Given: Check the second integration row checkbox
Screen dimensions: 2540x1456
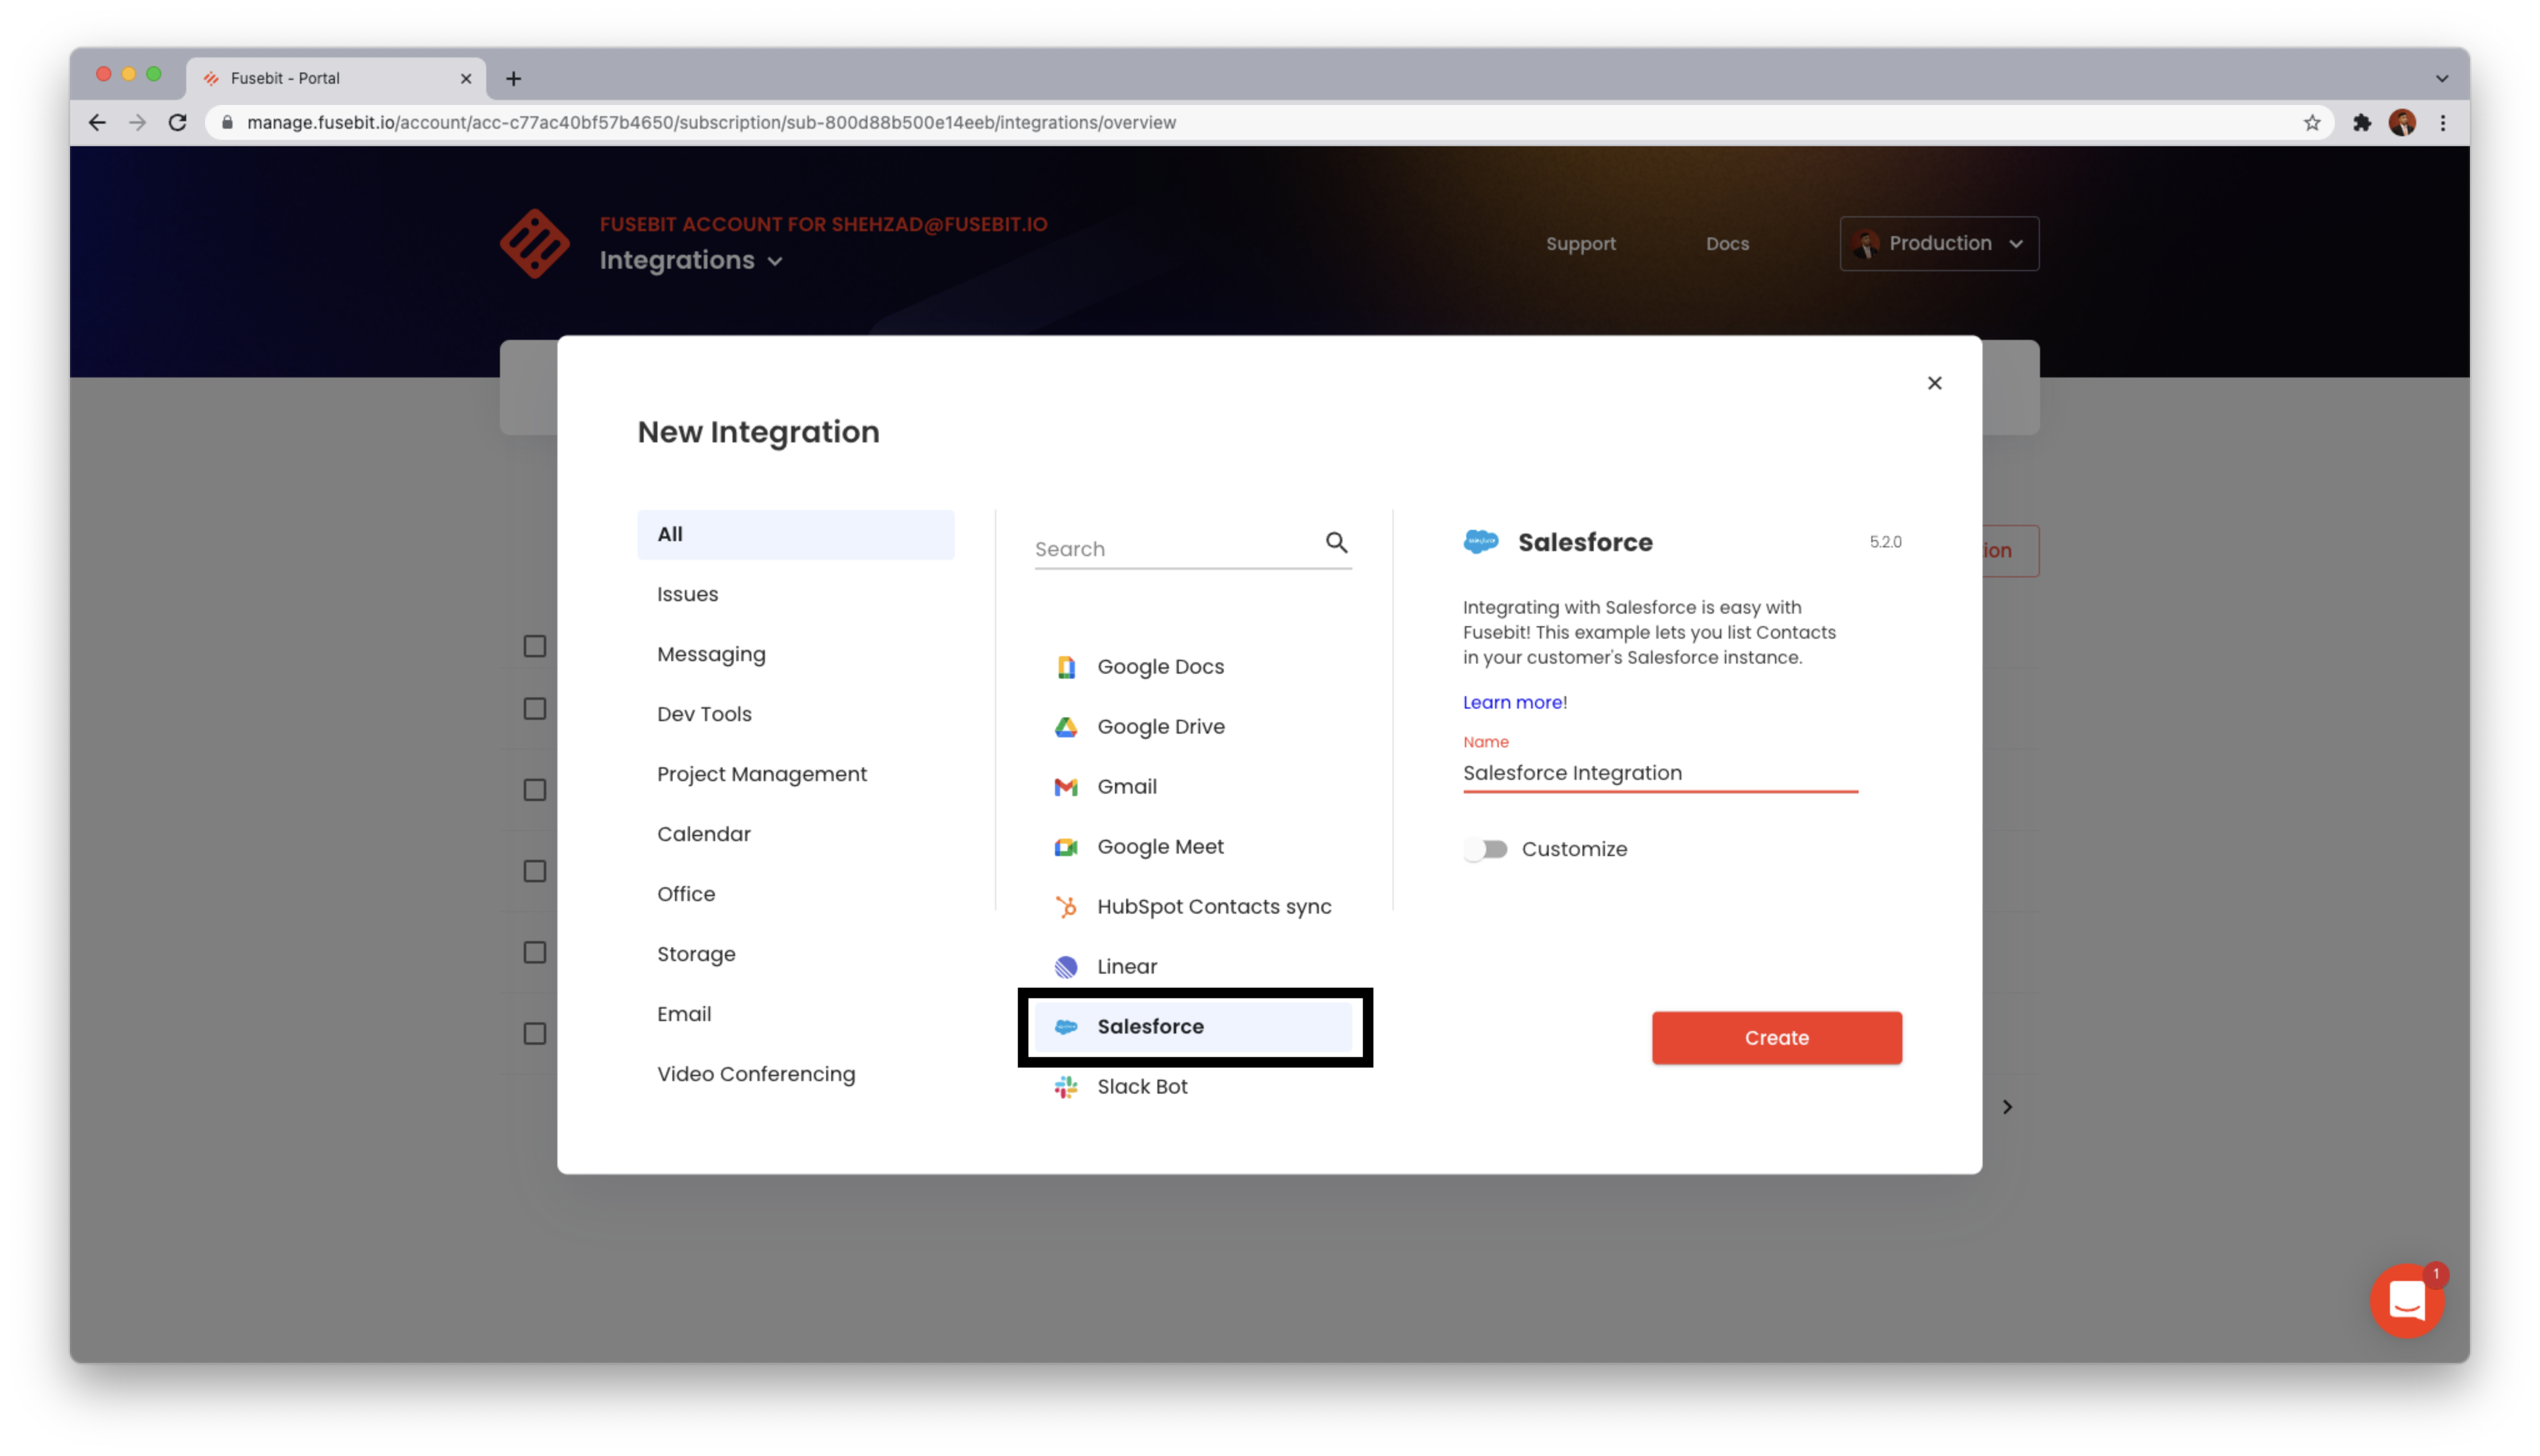Looking at the screenshot, I should [x=535, y=709].
